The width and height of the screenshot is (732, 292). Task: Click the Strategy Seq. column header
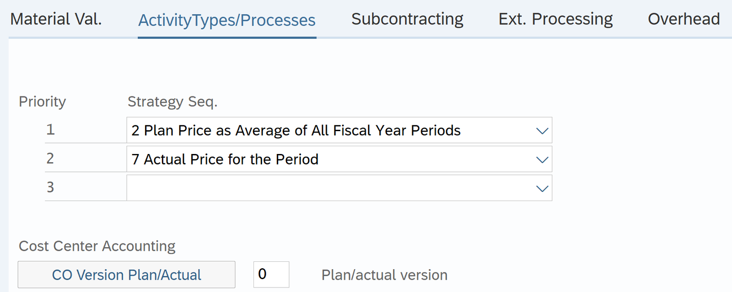[x=172, y=101]
